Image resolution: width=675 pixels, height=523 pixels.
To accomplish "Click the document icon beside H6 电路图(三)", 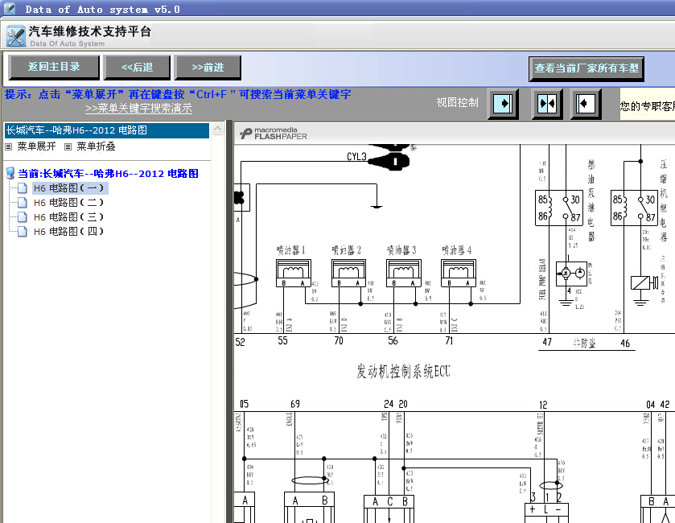I will pyautogui.click(x=23, y=217).
